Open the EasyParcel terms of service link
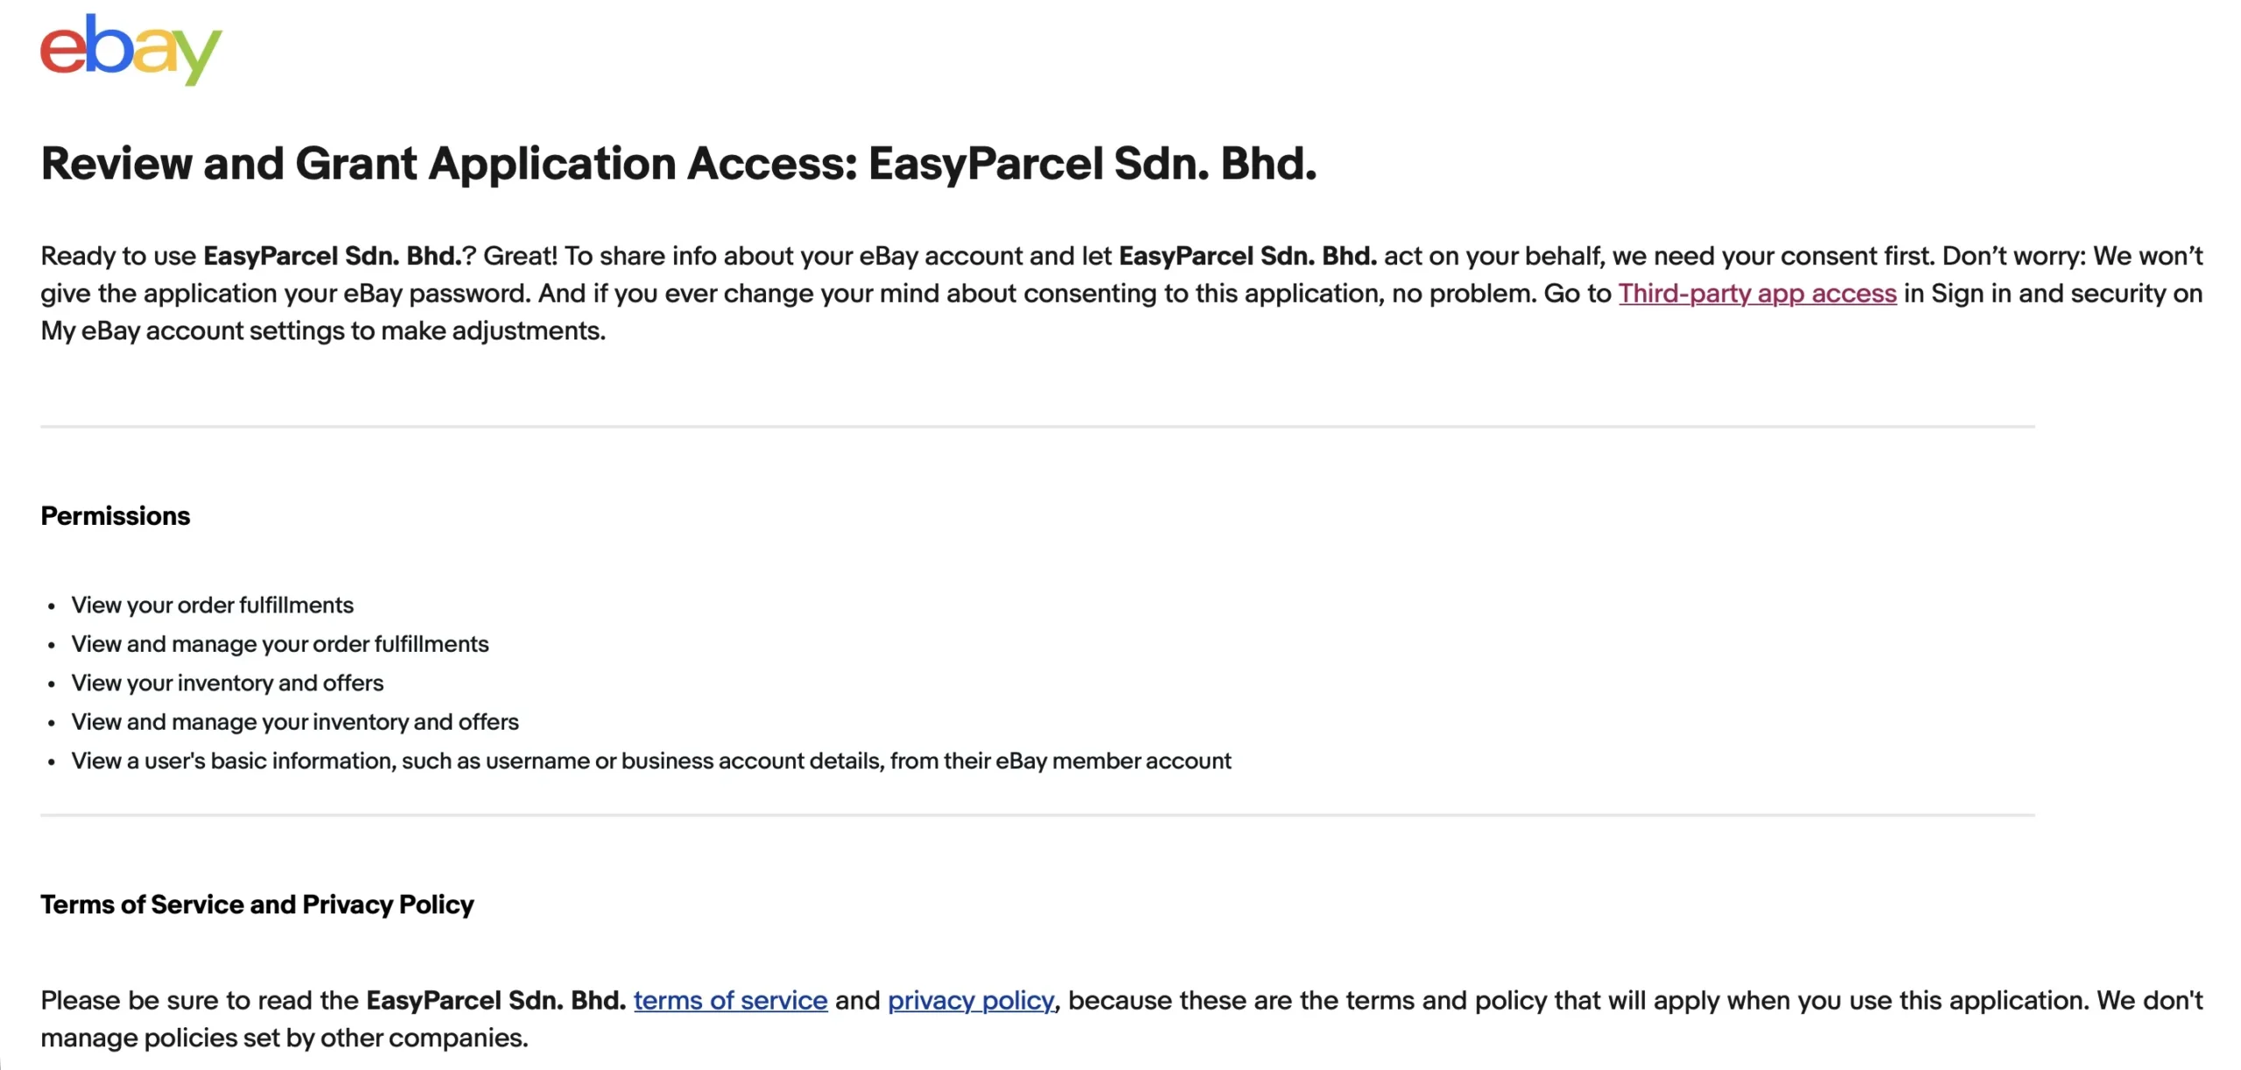This screenshot has width=2241, height=1070. tap(729, 1000)
